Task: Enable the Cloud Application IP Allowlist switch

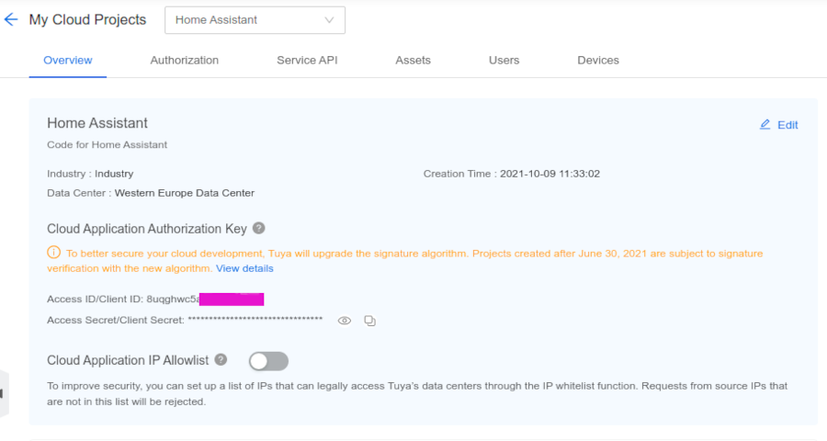Action: tap(268, 361)
